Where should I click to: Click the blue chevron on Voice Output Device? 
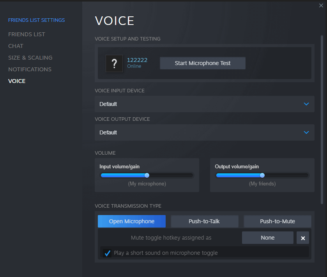307,132
